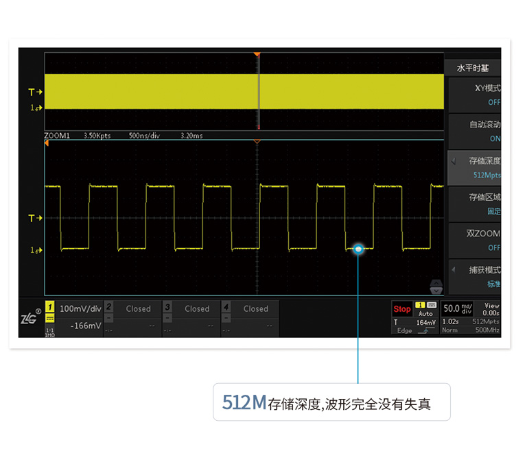Open the 水平时基 menu header

tap(473, 68)
